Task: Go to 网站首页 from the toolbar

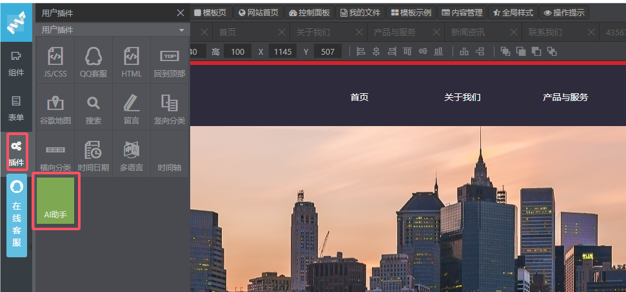Action: pos(259,13)
